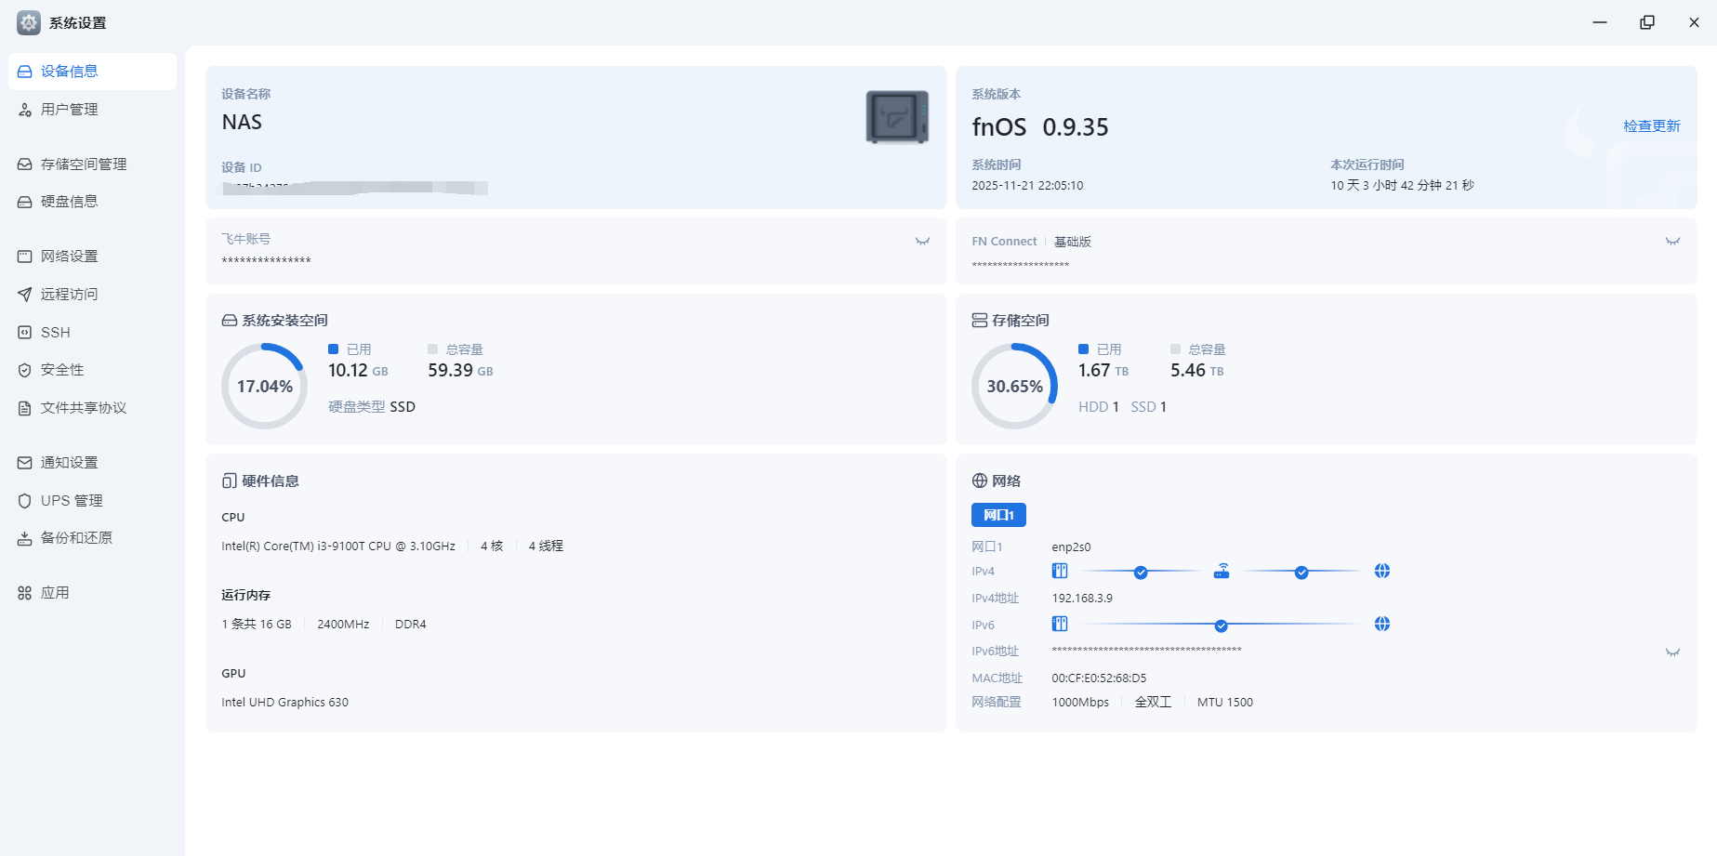Click the 系统安装空间 17.04% usage ring
The height and width of the screenshot is (856, 1717).
click(x=265, y=387)
